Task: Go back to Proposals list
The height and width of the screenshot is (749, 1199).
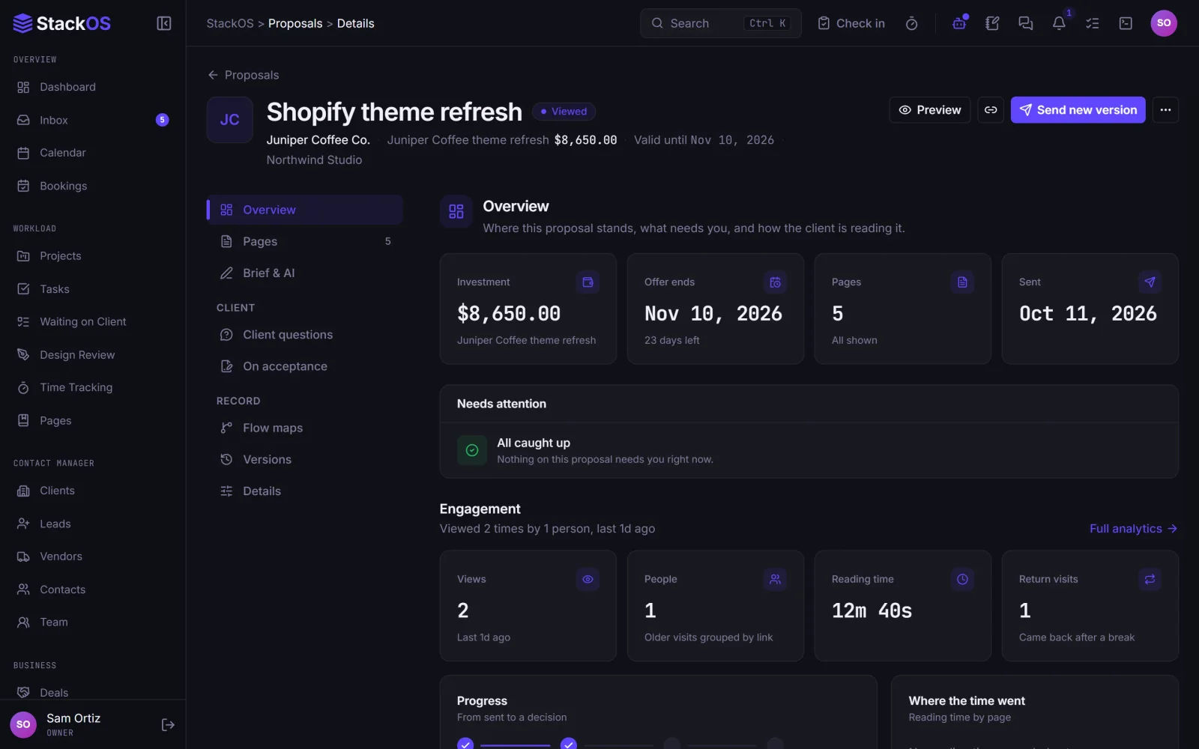Action: [243, 75]
